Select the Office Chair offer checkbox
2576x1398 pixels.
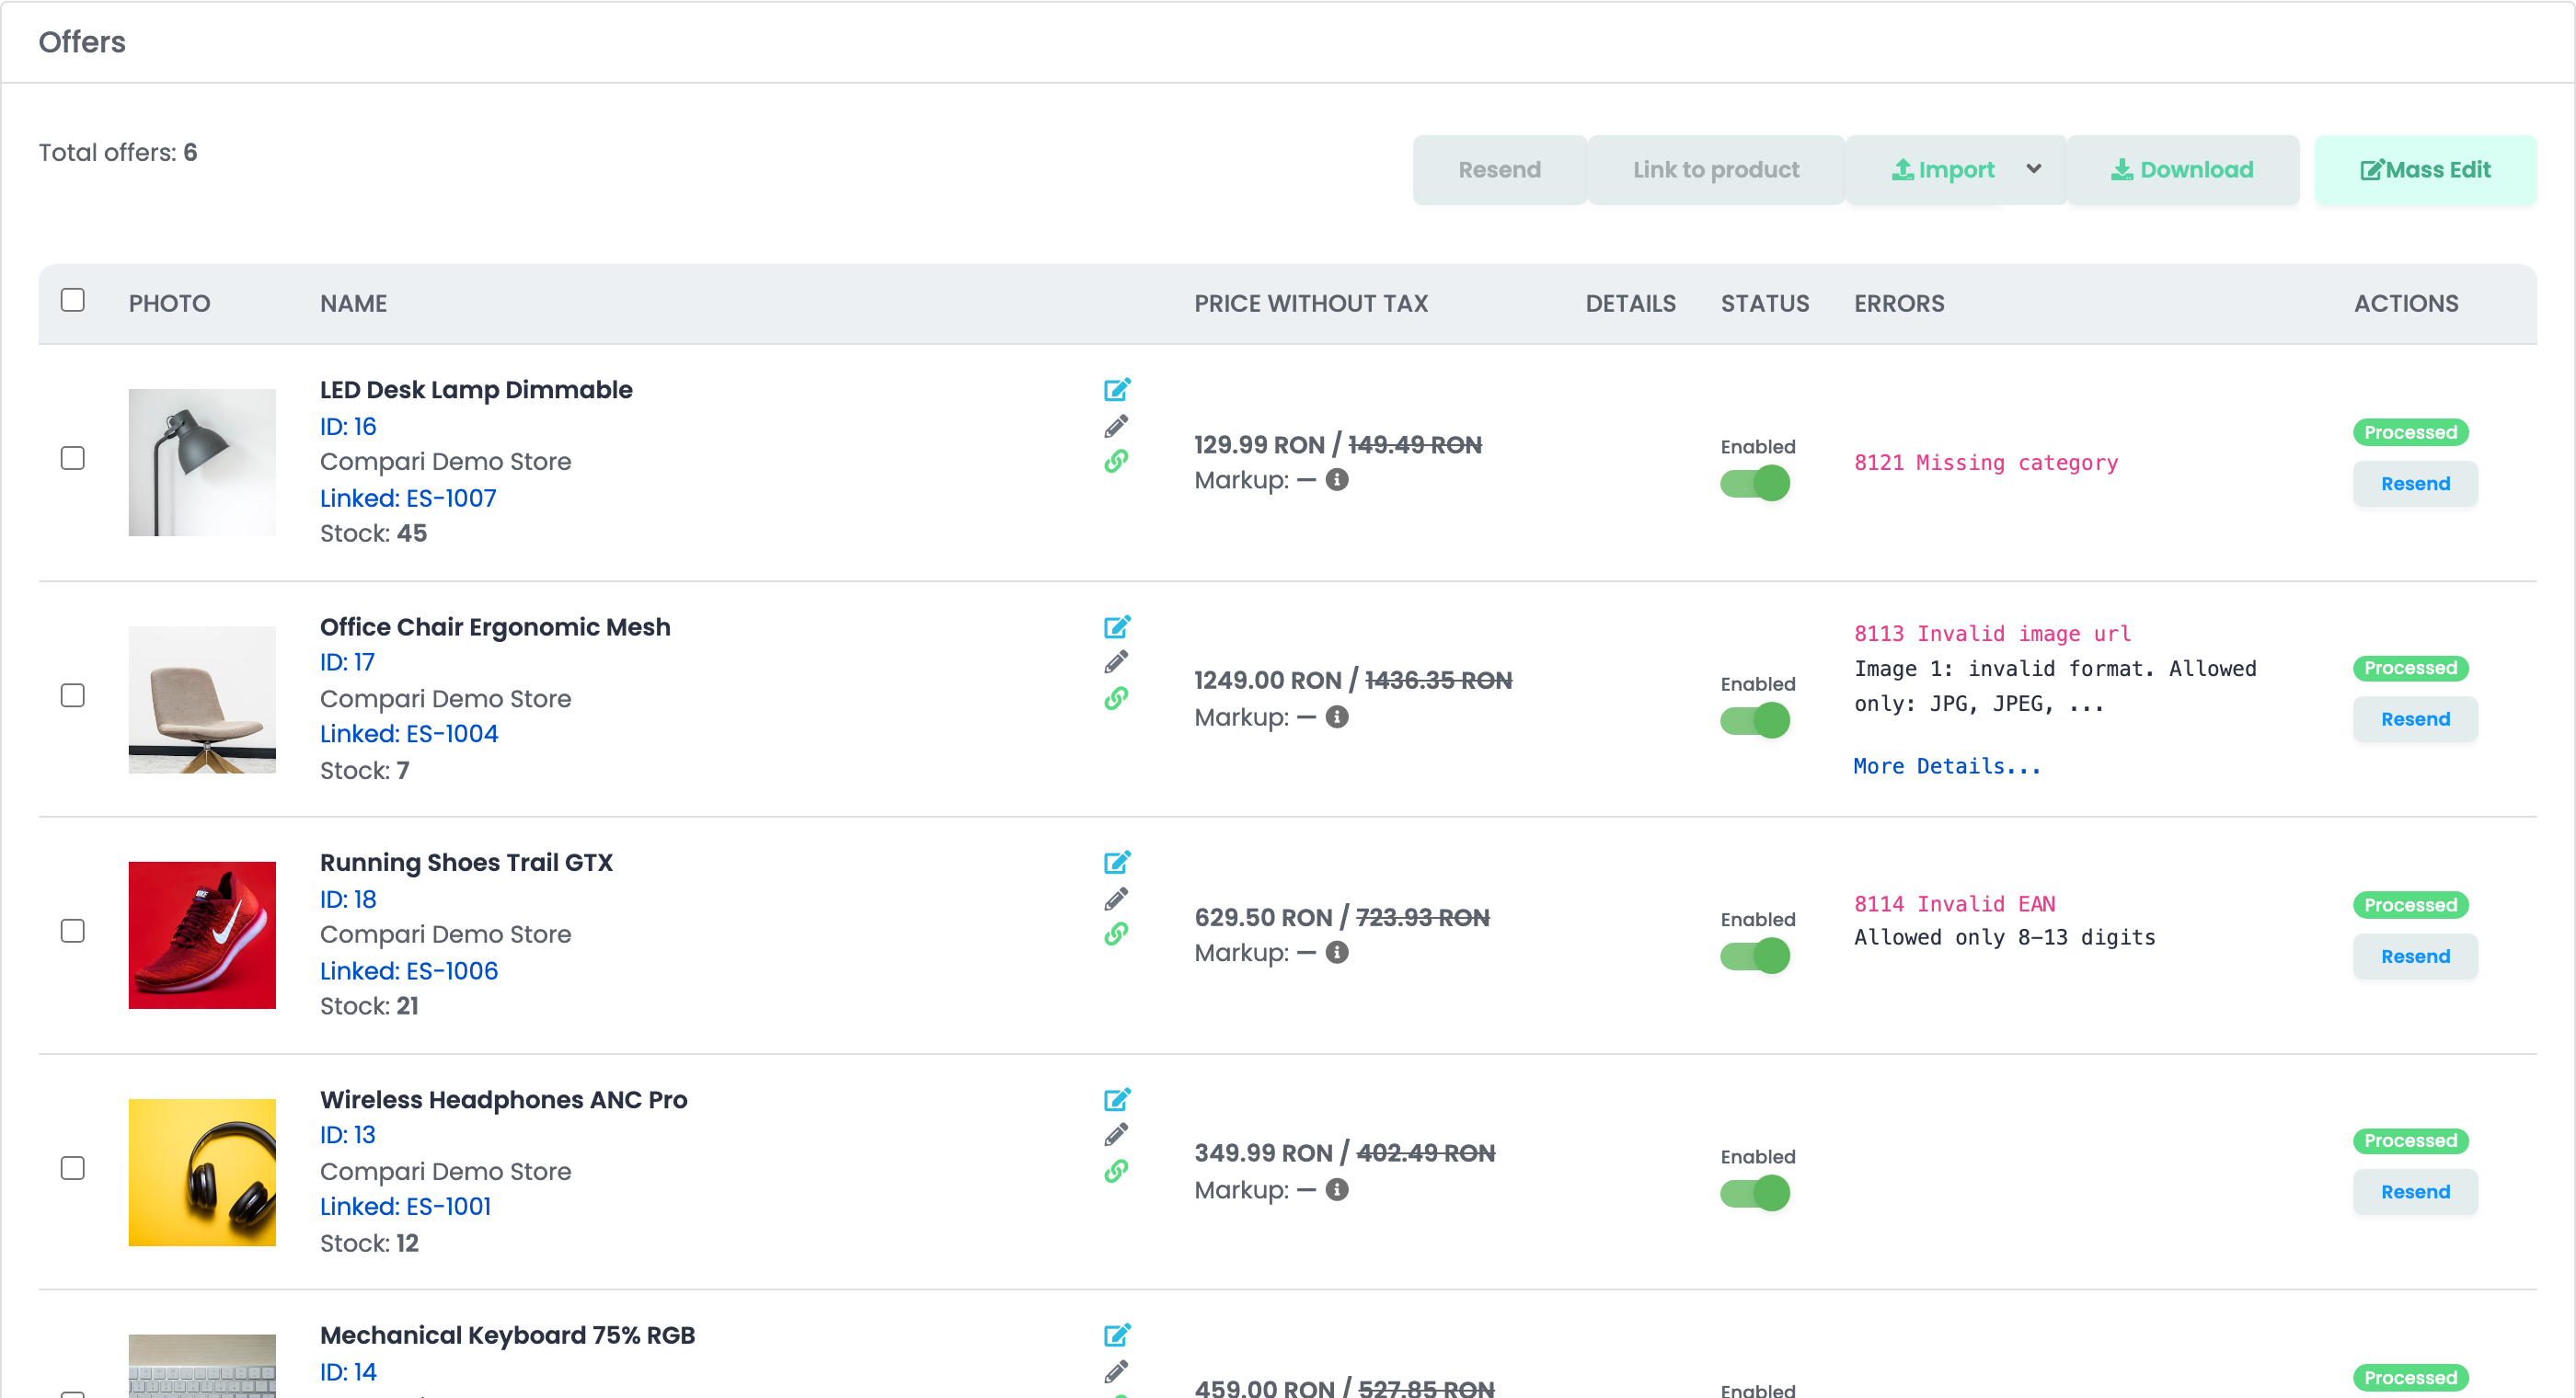coord(73,695)
